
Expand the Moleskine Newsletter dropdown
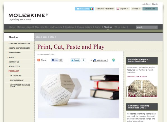(105, 9)
